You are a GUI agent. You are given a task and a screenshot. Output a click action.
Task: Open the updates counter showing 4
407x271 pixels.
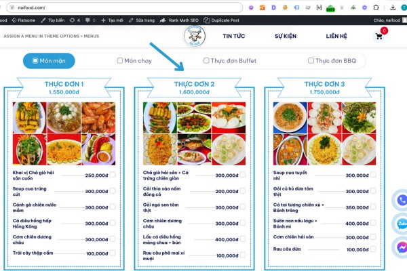click(x=75, y=20)
